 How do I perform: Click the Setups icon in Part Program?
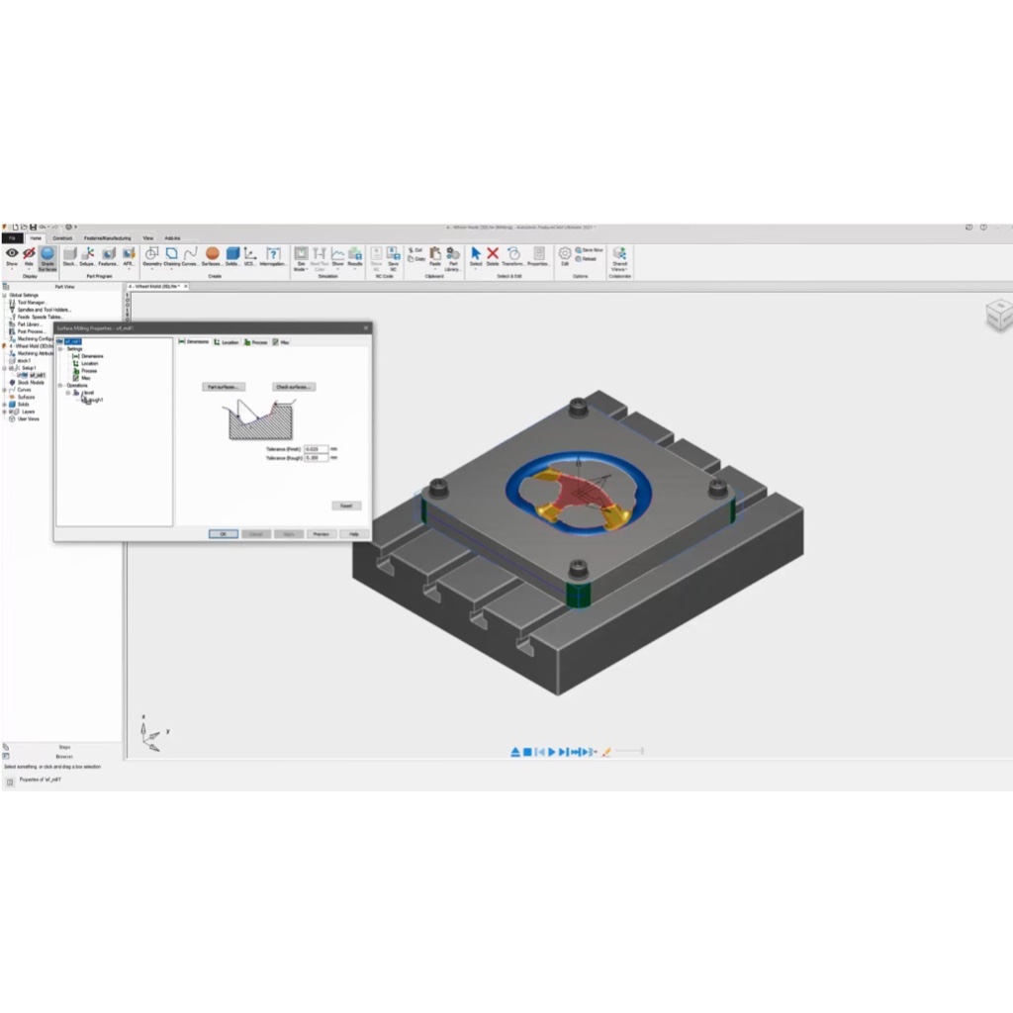pyautogui.click(x=87, y=257)
